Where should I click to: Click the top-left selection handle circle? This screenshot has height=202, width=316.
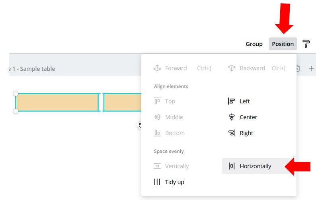coord(16,93)
